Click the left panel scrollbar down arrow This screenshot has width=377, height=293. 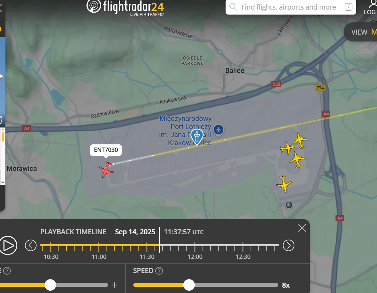coord(3,182)
